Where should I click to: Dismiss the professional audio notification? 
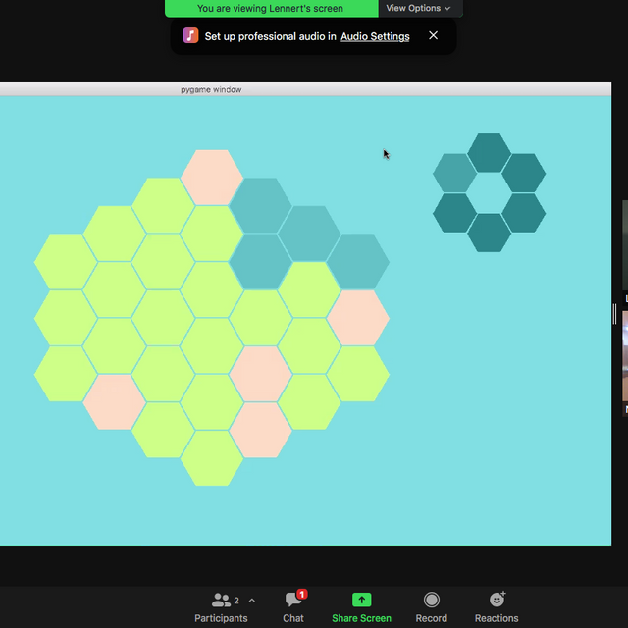pyautogui.click(x=433, y=35)
